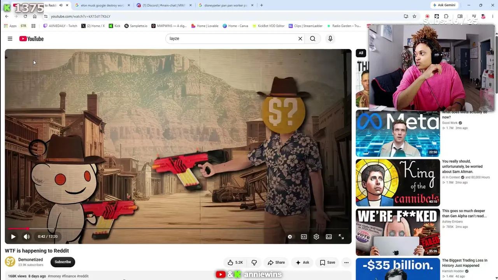Click the red record extension icon
The width and height of the screenshot is (498, 280).
coord(427,16)
